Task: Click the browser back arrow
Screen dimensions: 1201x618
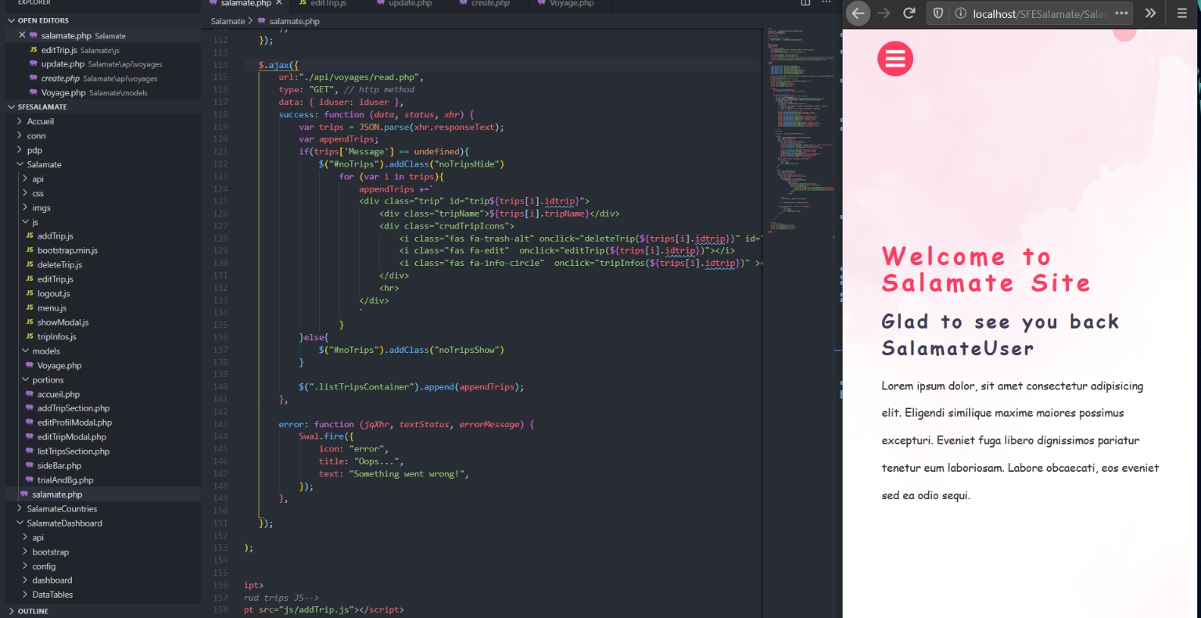Action: (x=858, y=13)
